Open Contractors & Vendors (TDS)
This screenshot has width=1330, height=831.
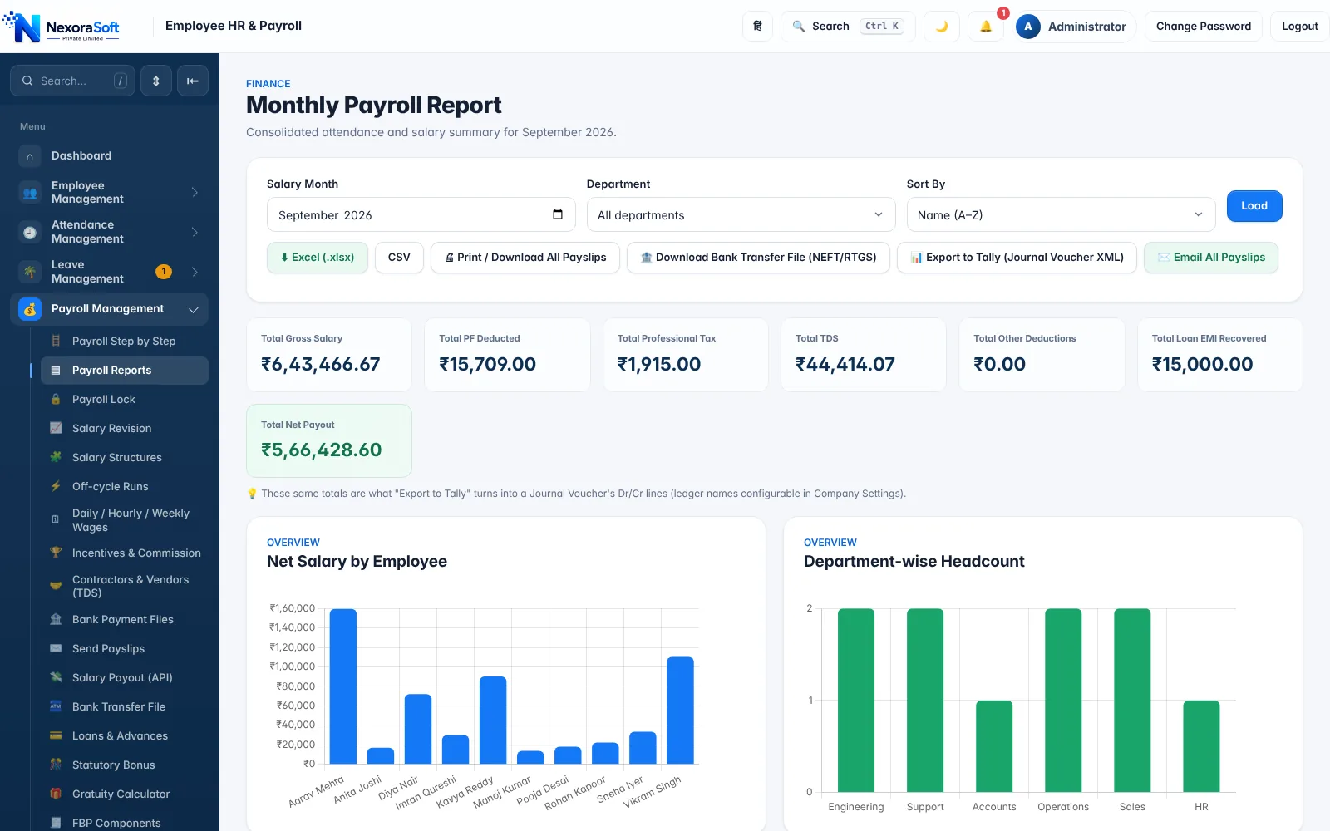tap(125, 586)
